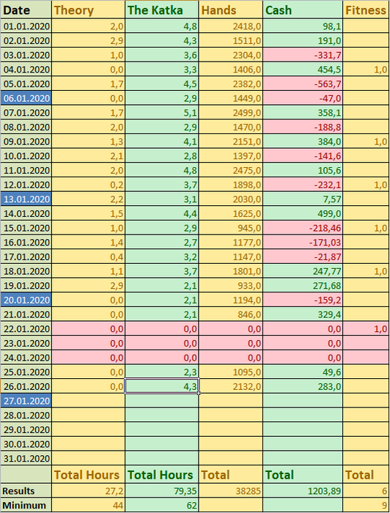
Task: Select the Fitness column header
Action: pyautogui.click(x=366, y=10)
